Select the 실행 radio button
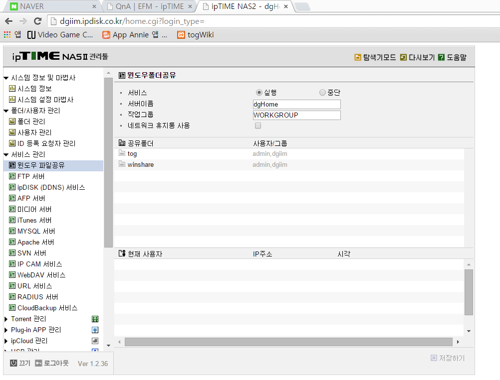The height and width of the screenshot is (380, 500). [x=259, y=92]
